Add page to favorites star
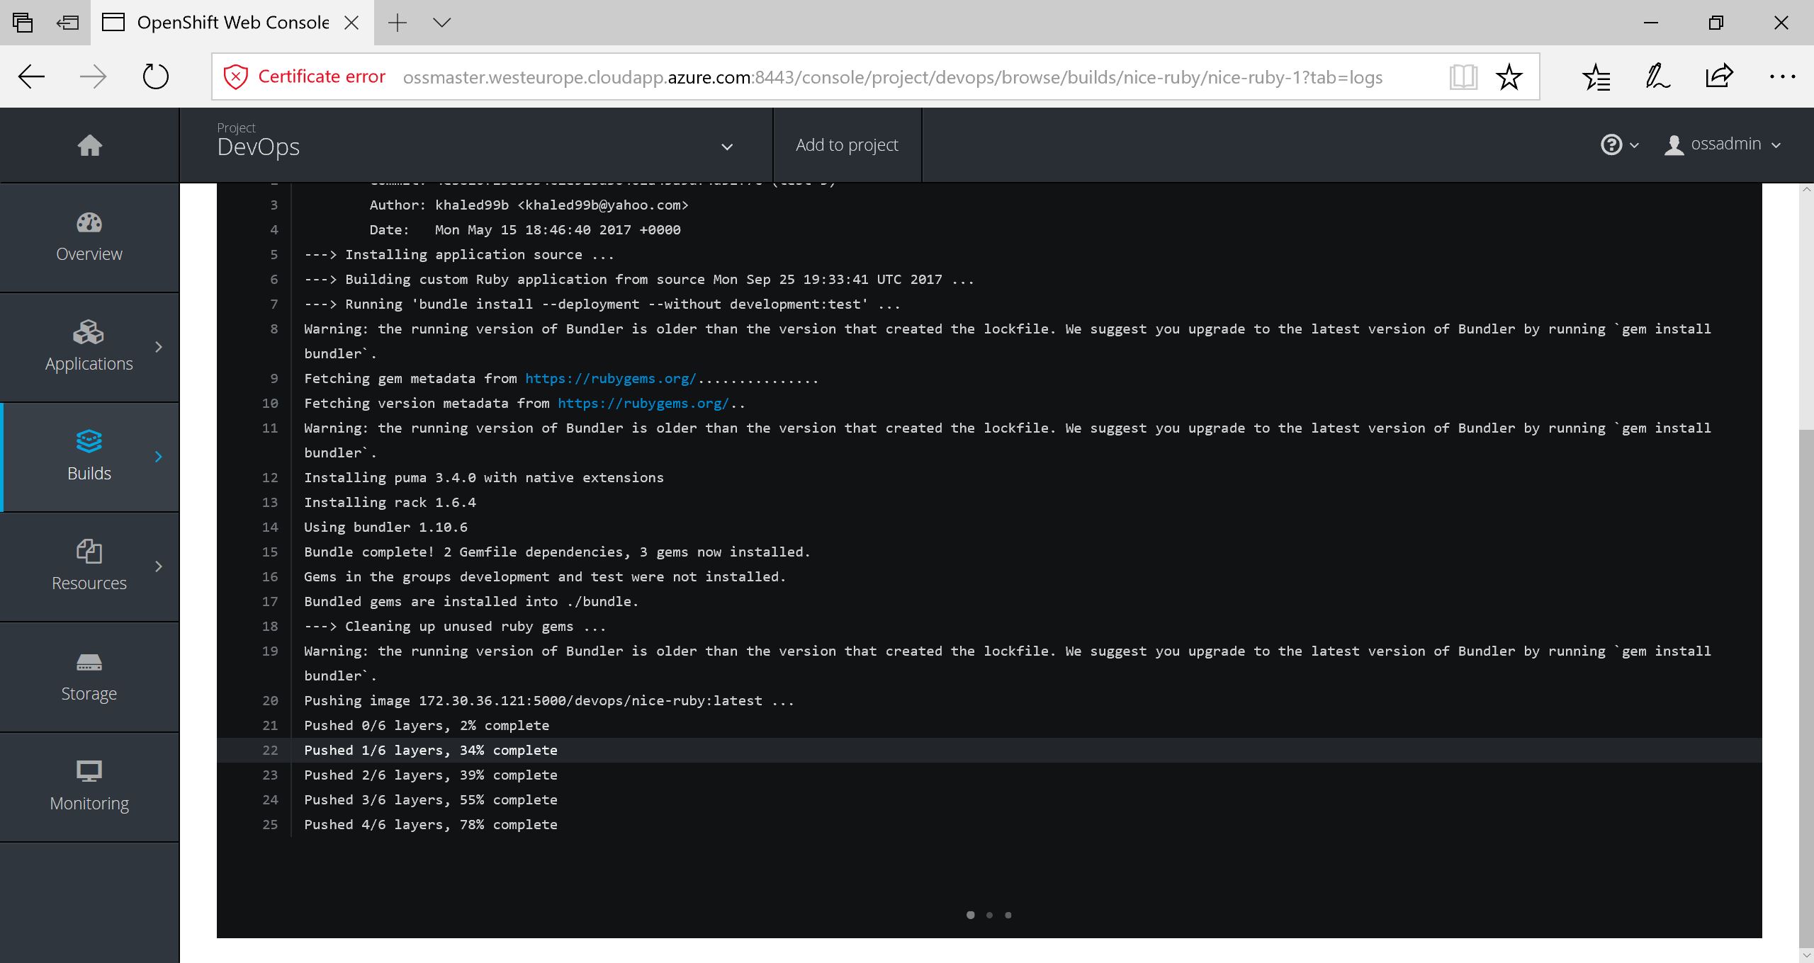This screenshot has width=1814, height=963. point(1509,76)
